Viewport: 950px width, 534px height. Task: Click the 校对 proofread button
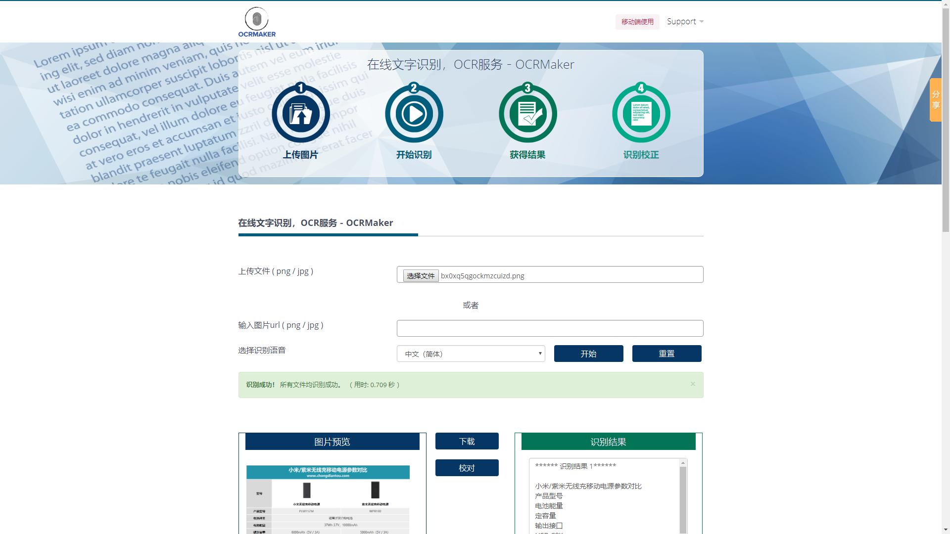pyautogui.click(x=467, y=467)
